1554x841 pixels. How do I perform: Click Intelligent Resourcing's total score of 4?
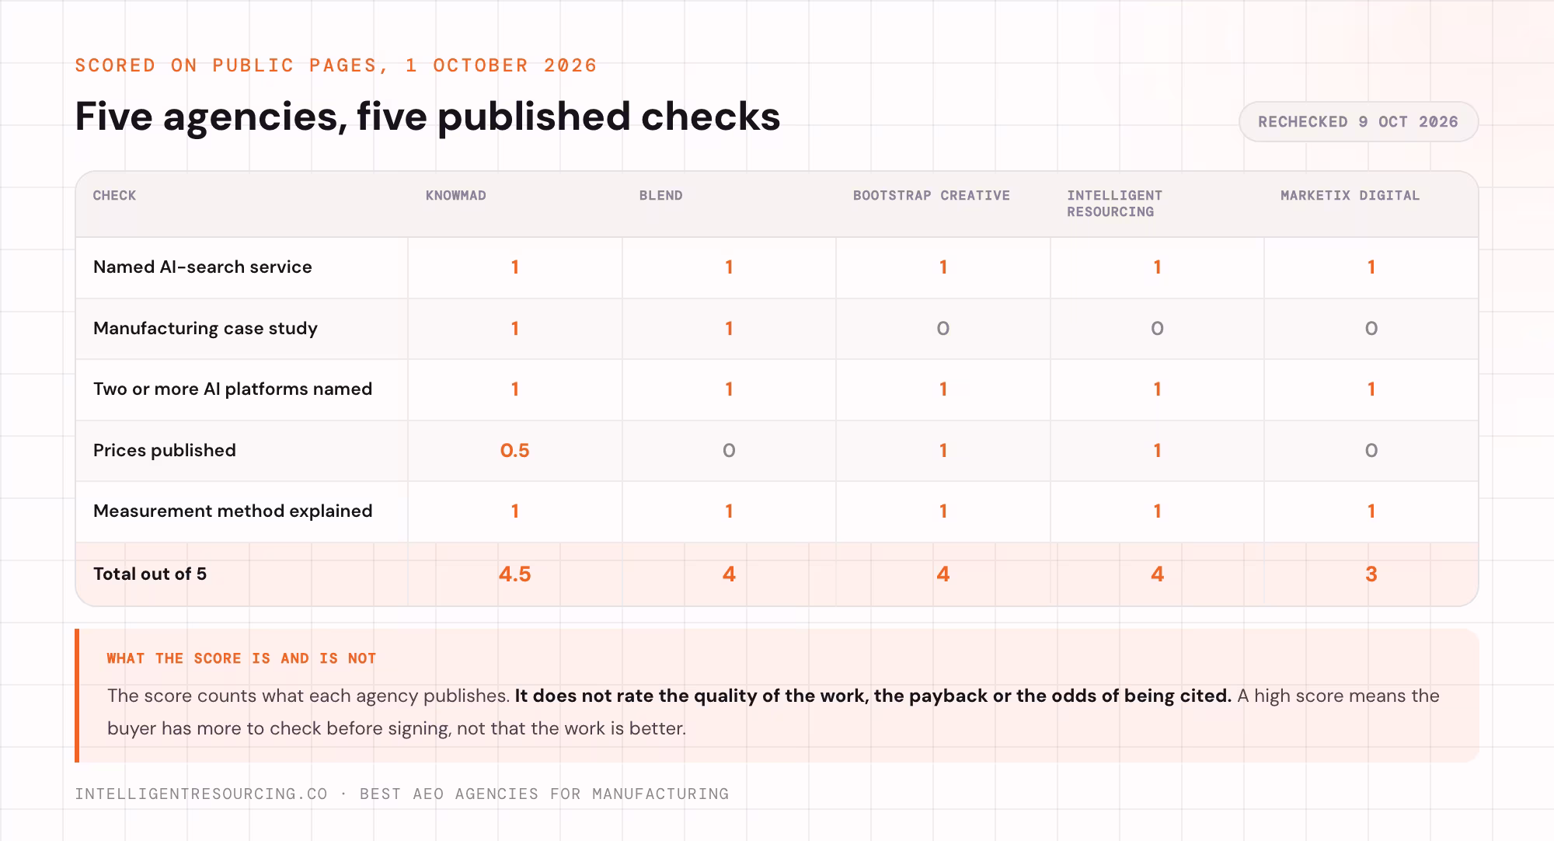pyautogui.click(x=1158, y=574)
